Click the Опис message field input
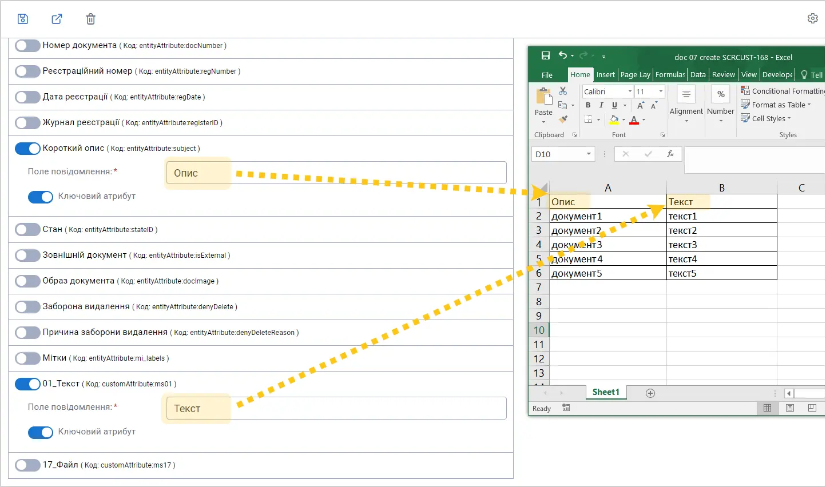 point(336,173)
